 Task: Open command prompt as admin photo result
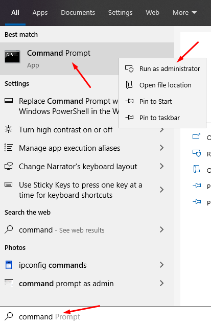coord(87,284)
